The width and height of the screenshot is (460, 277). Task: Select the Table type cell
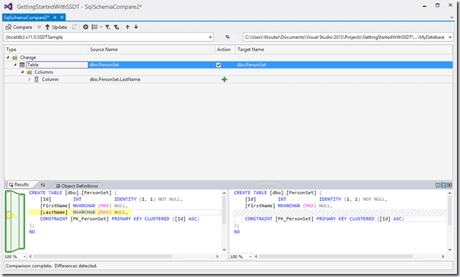point(57,65)
